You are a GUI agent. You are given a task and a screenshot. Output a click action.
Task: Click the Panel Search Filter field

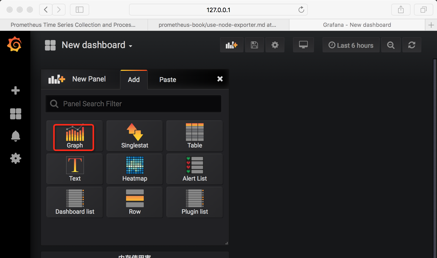[x=133, y=104]
